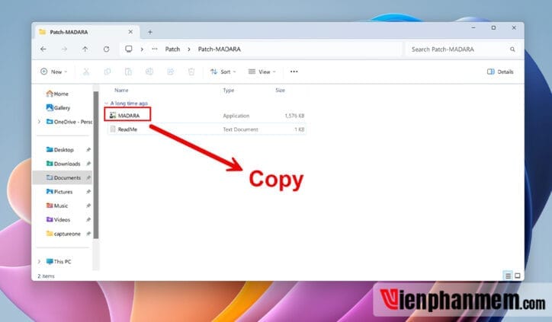Image resolution: width=552 pixels, height=322 pixels.
Task: Select OneDrive - Personal in sidebar
Action: pyautogui.click(x=69, y=122)
